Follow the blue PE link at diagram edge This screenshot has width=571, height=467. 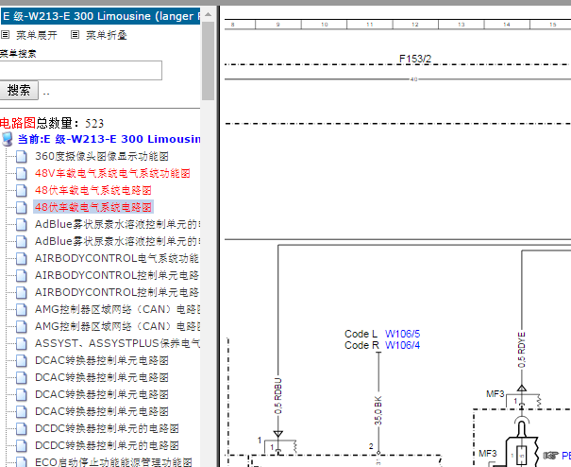tap(566, 456)
